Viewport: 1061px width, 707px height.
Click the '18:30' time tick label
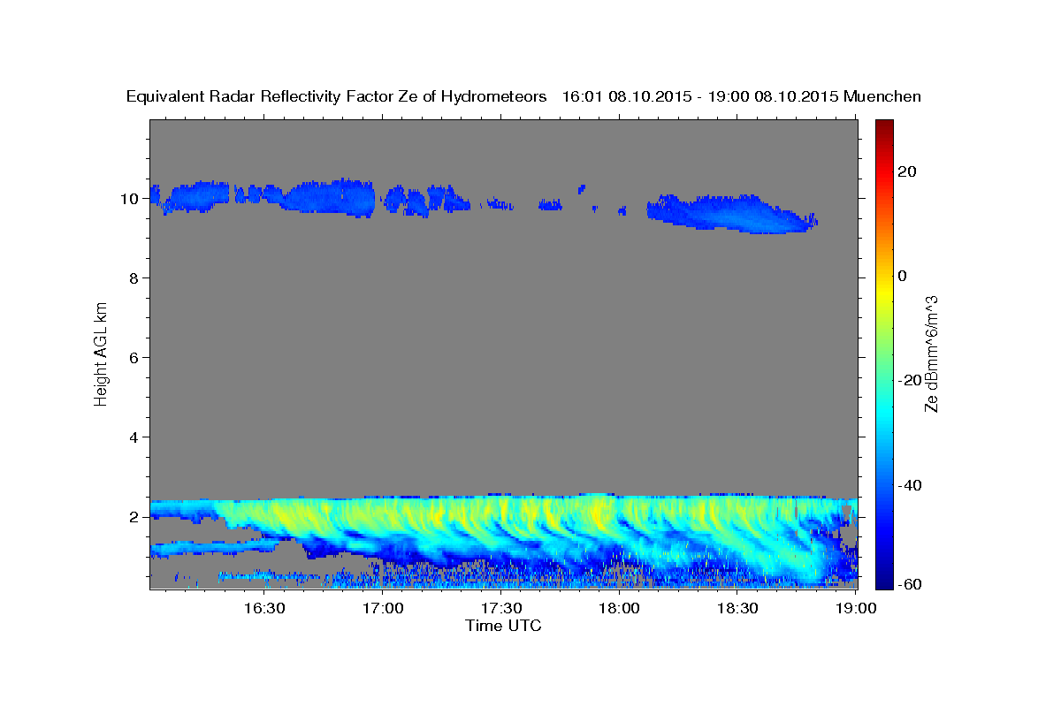point(737,609)
